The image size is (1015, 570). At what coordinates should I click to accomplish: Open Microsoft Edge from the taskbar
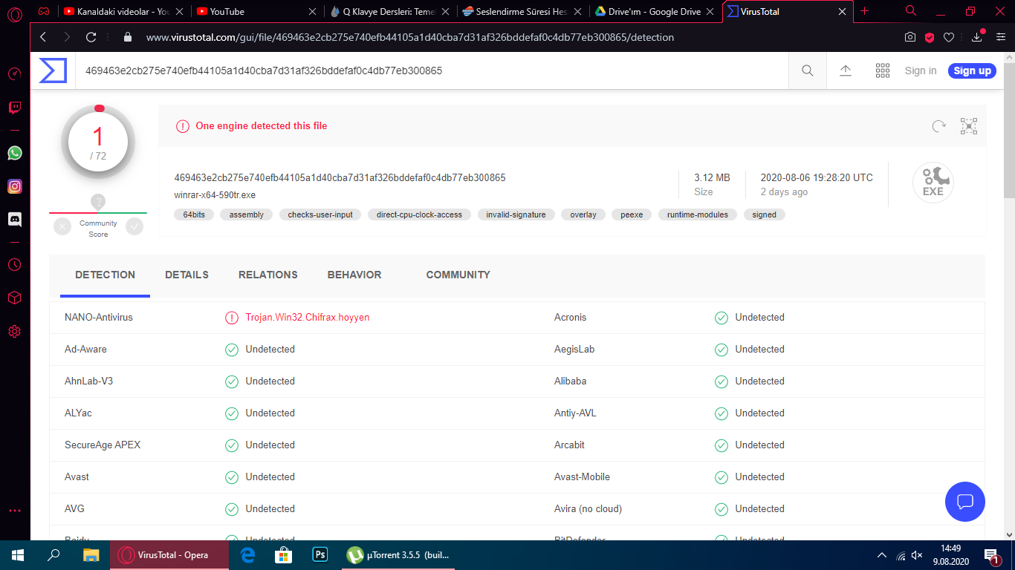(247, 555)
